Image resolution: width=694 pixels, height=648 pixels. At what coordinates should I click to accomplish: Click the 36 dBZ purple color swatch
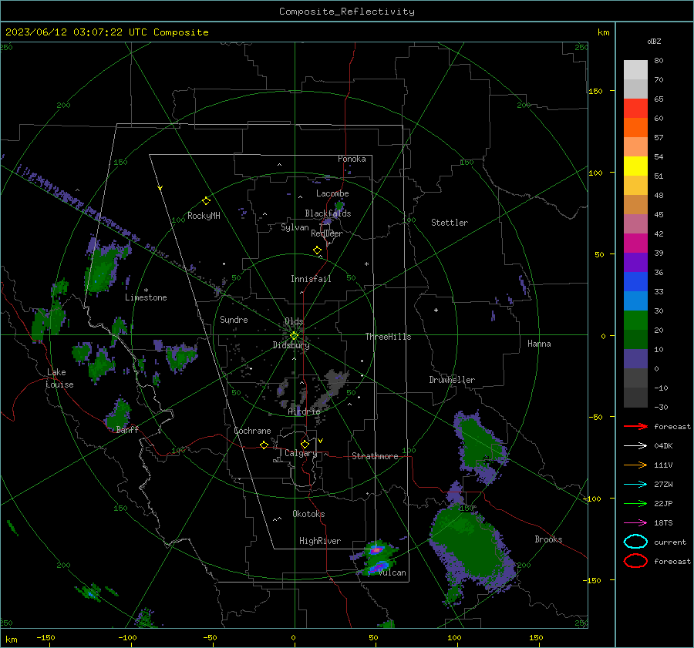635,262
